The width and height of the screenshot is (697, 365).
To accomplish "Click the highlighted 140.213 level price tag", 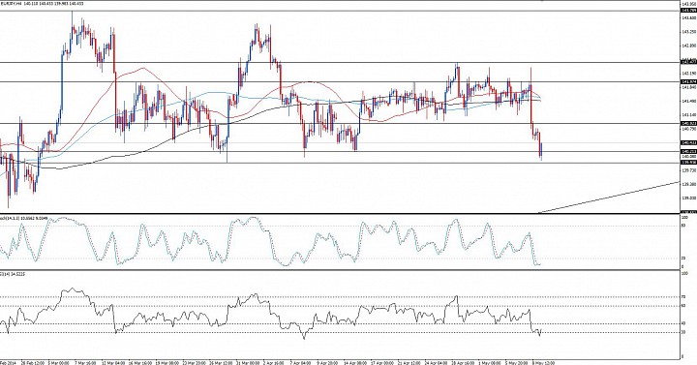I will pyautogui.click(x=688, y=152).
